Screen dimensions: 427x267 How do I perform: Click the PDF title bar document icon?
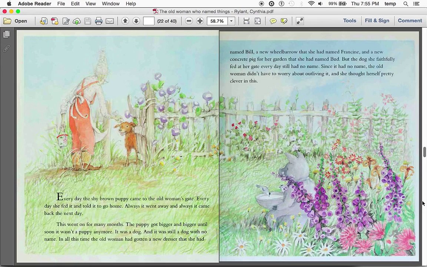(155, 11)
